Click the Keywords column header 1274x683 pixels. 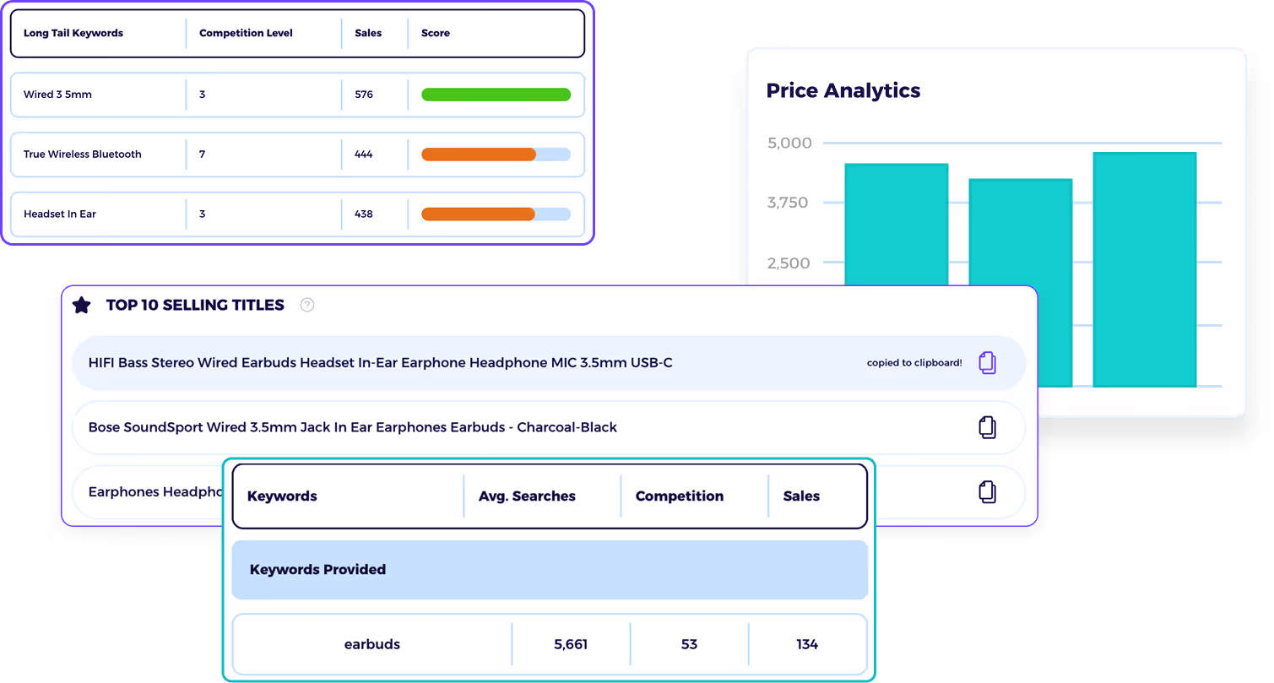[282, 496]
